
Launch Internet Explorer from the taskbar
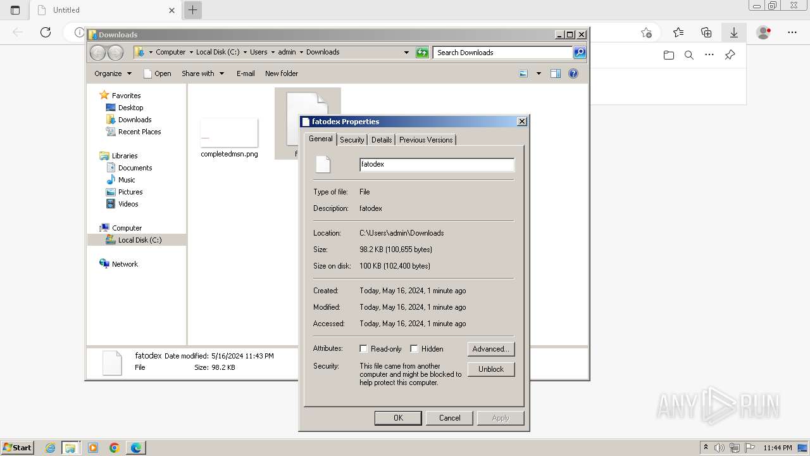(x=51, y=448)
